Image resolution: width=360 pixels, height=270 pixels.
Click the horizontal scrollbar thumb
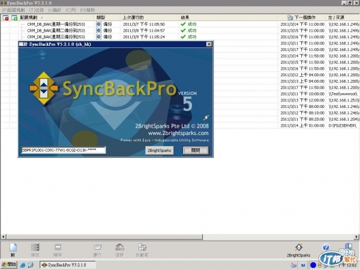point(104,236)
